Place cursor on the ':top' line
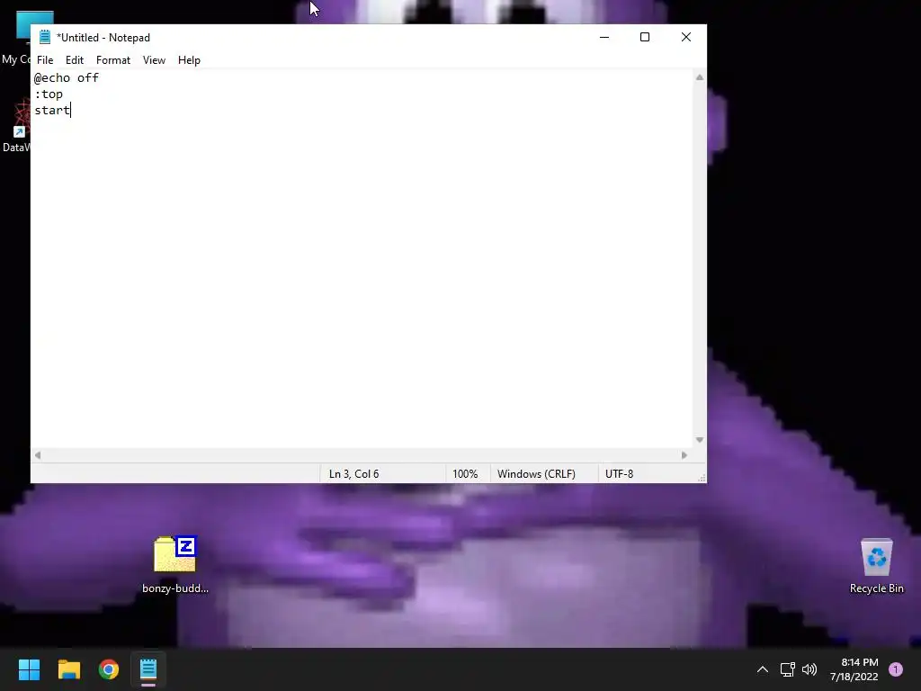Image resolution: width=921 pixels, height=691 pixels. tap(49, 94)
